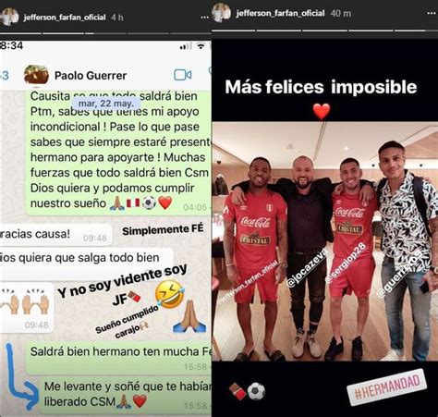The height and width of the screenshot is (417, 438).
Task: Tap the laughing emoji sticker
Action: (x=170, y=295)
